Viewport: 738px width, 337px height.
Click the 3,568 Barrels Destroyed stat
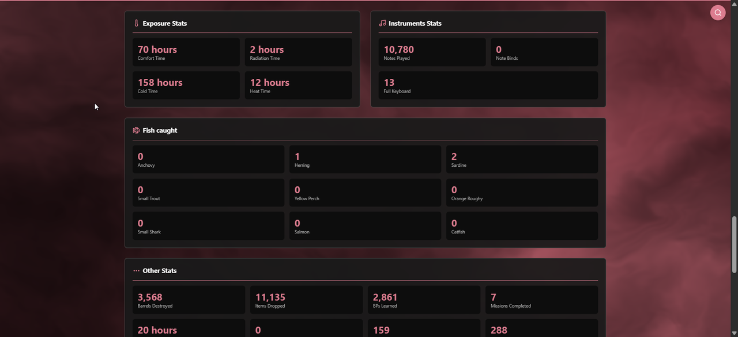pos(189,300)
